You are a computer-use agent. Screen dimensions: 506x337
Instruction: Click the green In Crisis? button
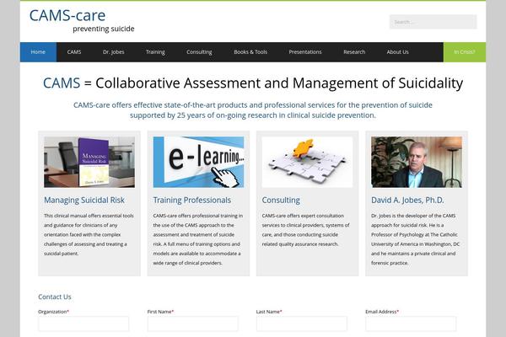point(465,52)
